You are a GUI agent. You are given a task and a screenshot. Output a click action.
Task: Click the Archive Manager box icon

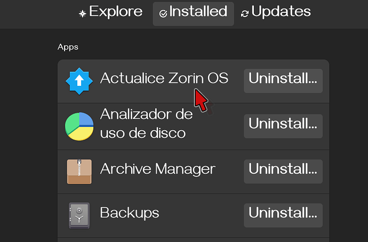coord(79,171)
